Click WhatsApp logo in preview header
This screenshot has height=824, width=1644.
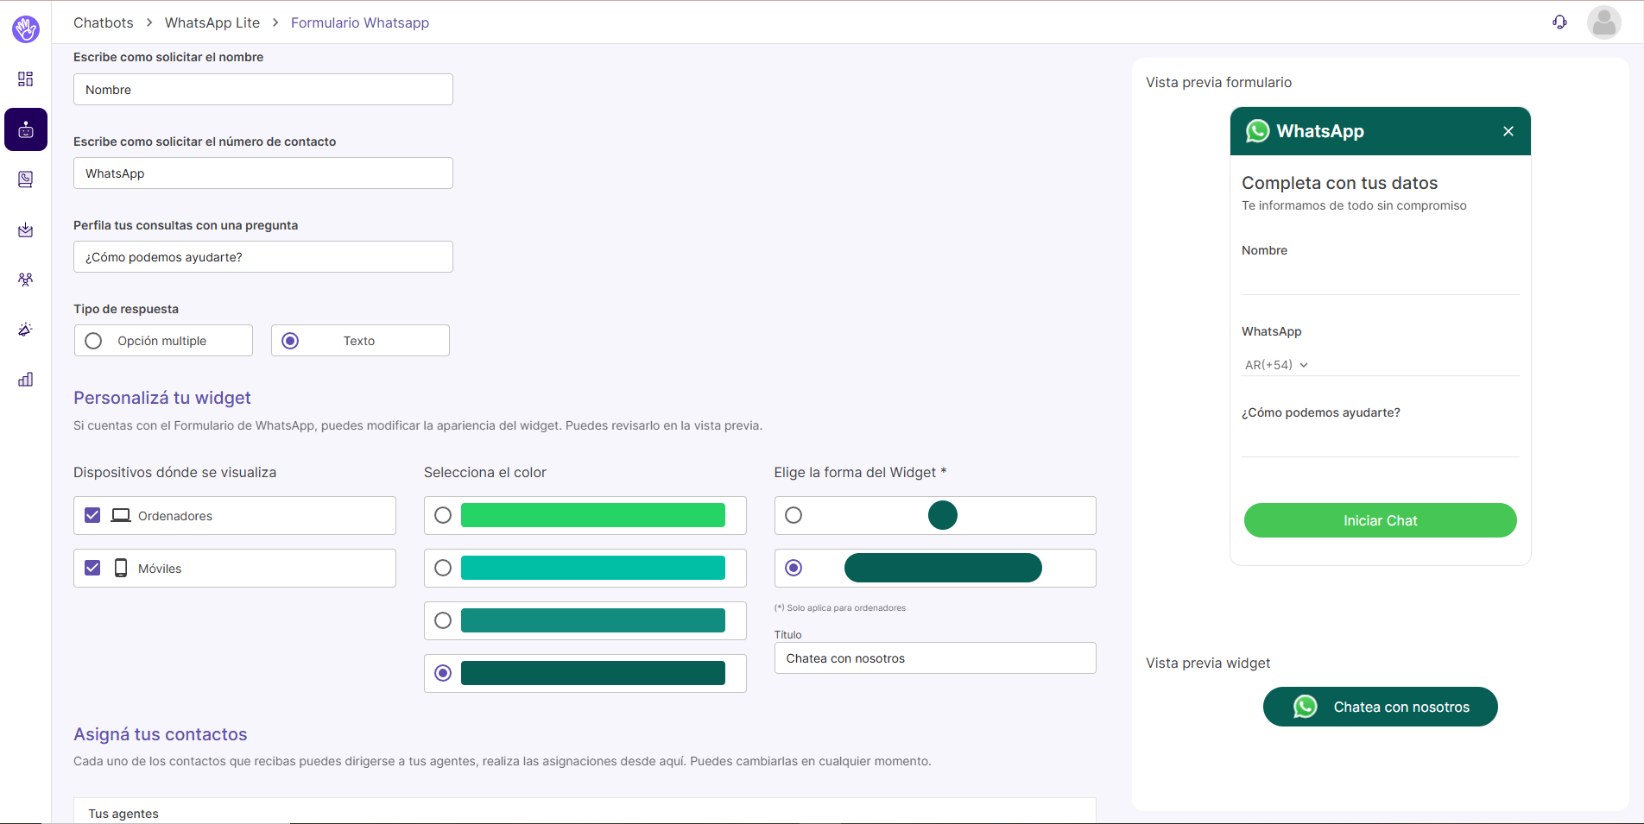[1258, 131]
